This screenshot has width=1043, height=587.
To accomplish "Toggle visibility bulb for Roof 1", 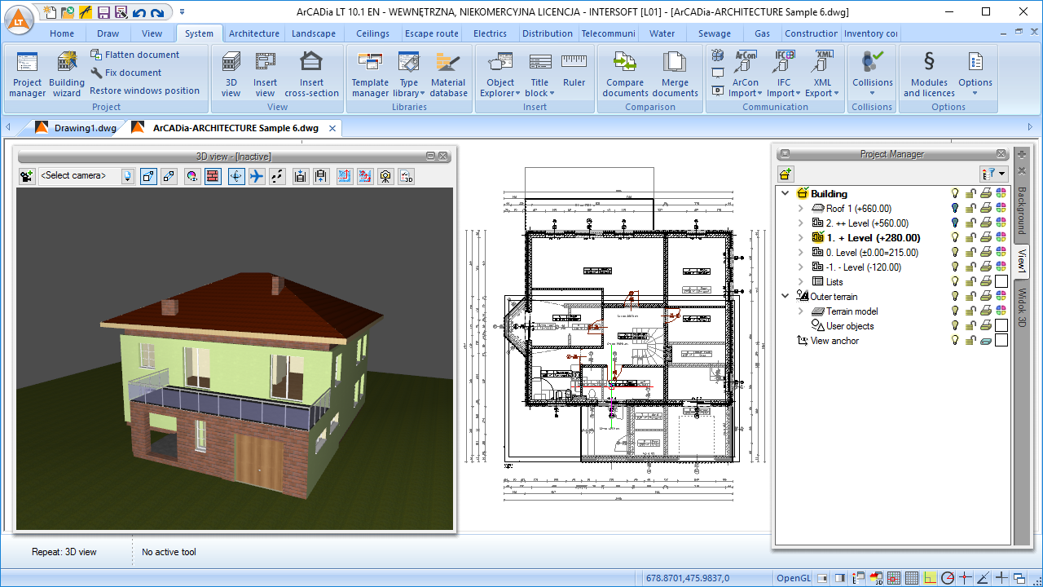I will [955, 209].
